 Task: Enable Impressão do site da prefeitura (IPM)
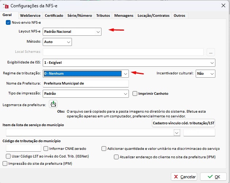tap(5, 164)
